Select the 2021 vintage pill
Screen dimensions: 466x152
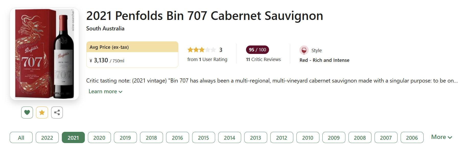[73, 138]
